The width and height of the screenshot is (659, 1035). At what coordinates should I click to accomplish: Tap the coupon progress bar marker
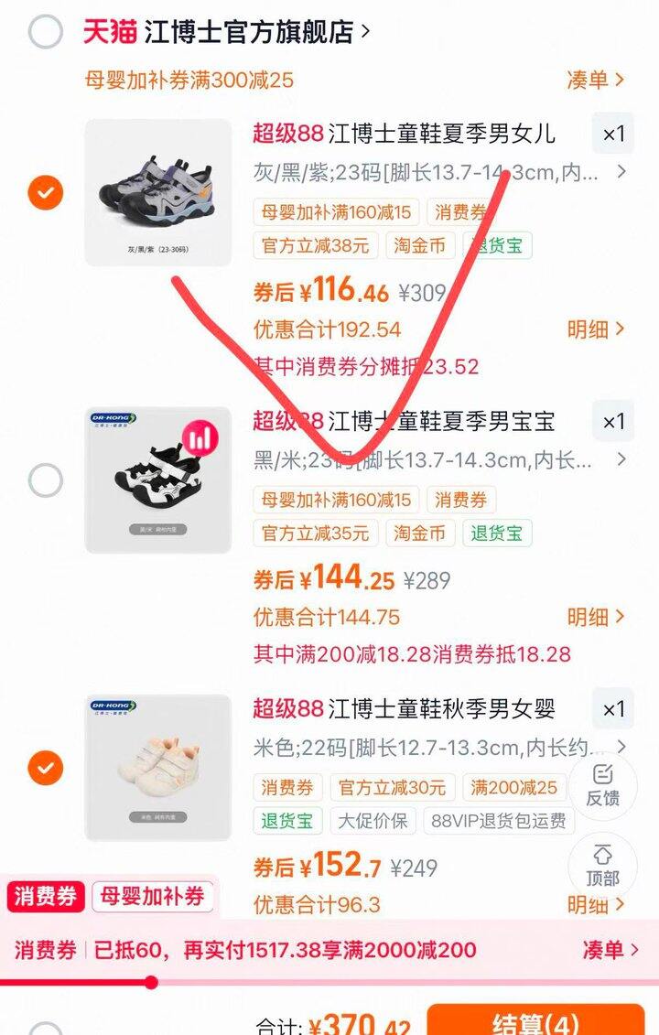(x=151, y=983)
